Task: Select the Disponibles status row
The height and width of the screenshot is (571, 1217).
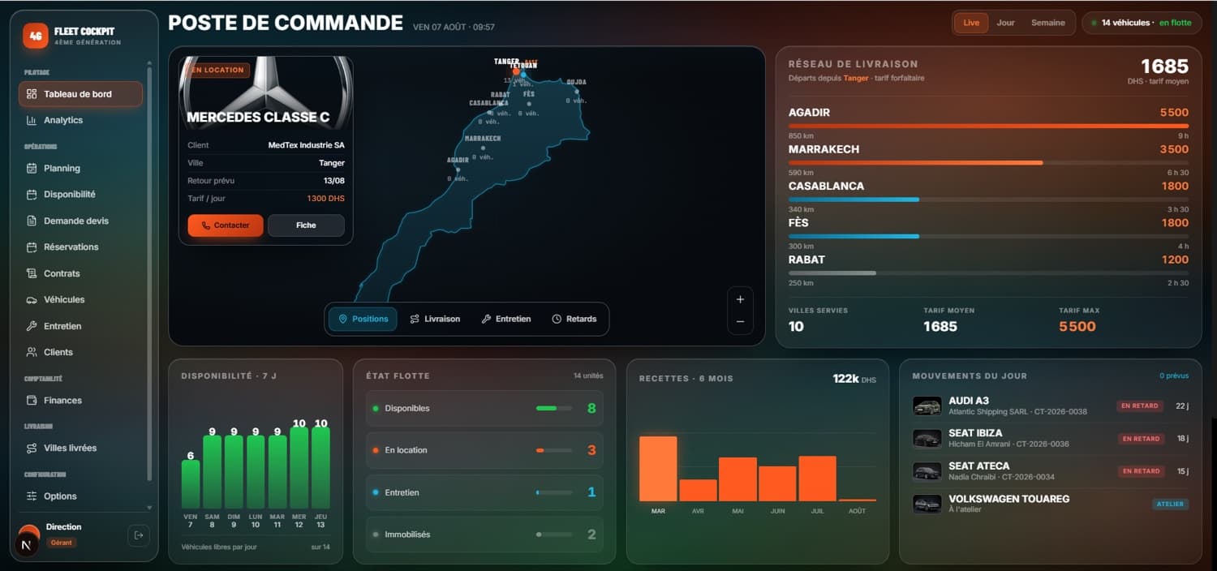Action: click(484, 408)
